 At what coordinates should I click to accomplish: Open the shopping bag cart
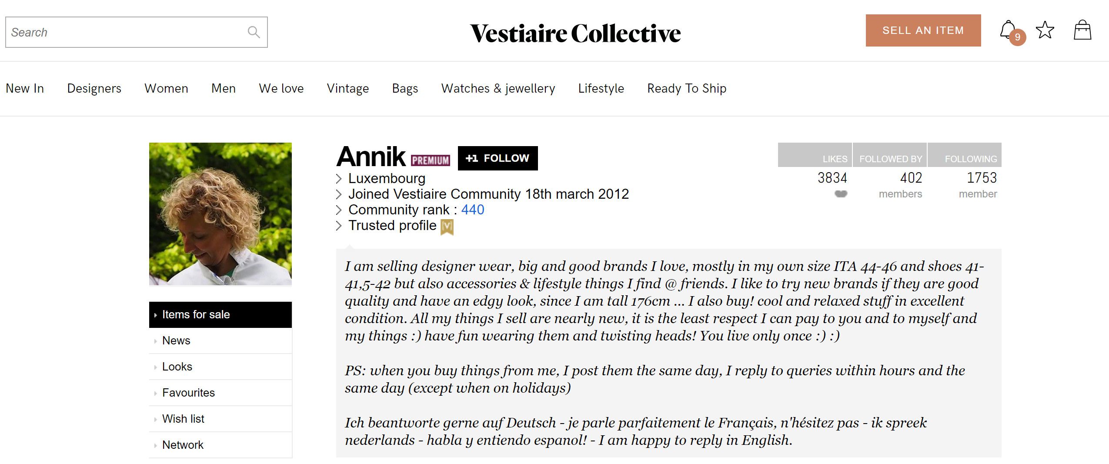1082,30
